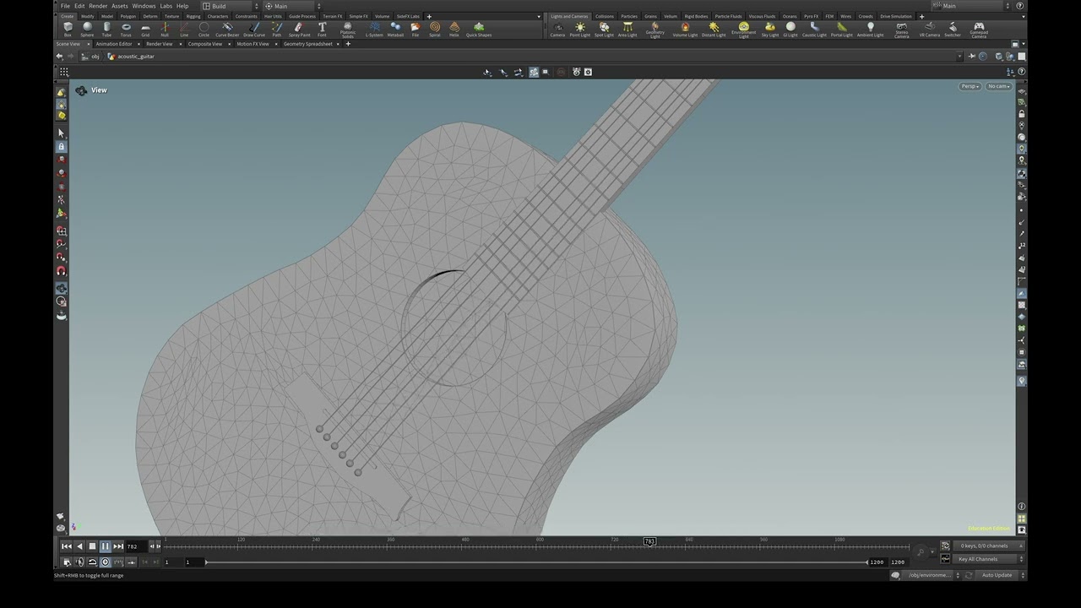Screen dimensions: 1081x608
Task: Open the Quick Shapes tool
Action: click(479, 30)
